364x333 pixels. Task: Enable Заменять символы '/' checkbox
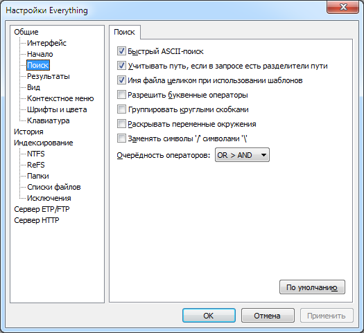121,138
